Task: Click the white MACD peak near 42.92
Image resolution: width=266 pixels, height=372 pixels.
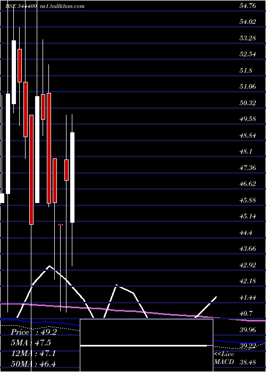Action: (49, 266)
